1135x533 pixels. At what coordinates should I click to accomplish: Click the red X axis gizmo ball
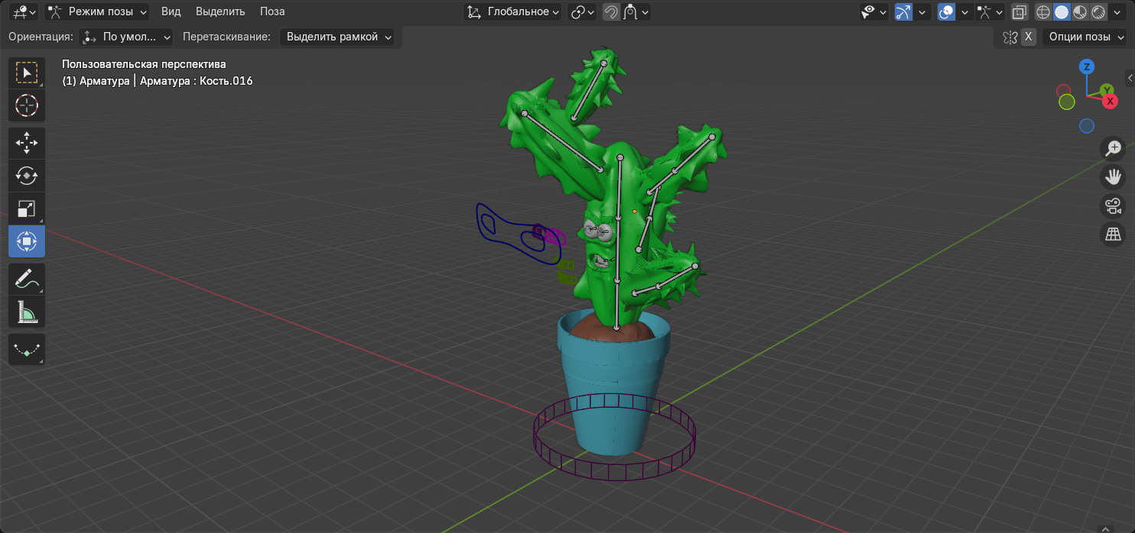tap(1111, 102)
